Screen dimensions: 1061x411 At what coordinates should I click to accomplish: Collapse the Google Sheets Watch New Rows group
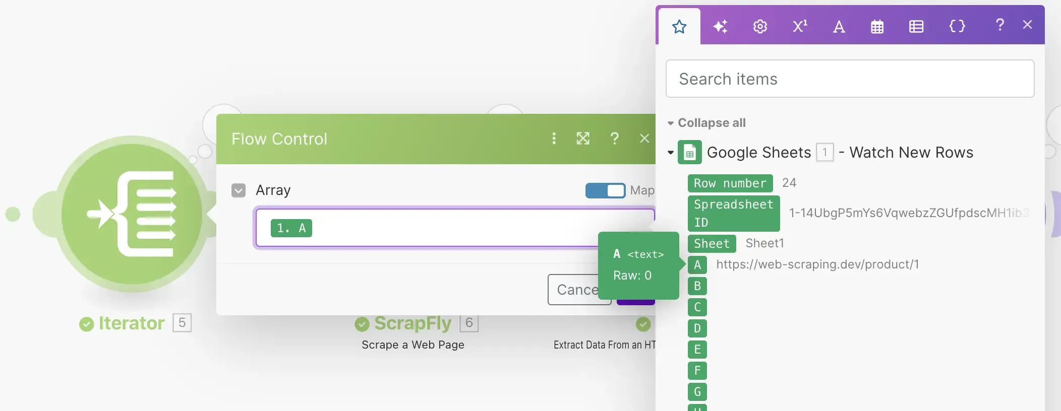[671, 153]
